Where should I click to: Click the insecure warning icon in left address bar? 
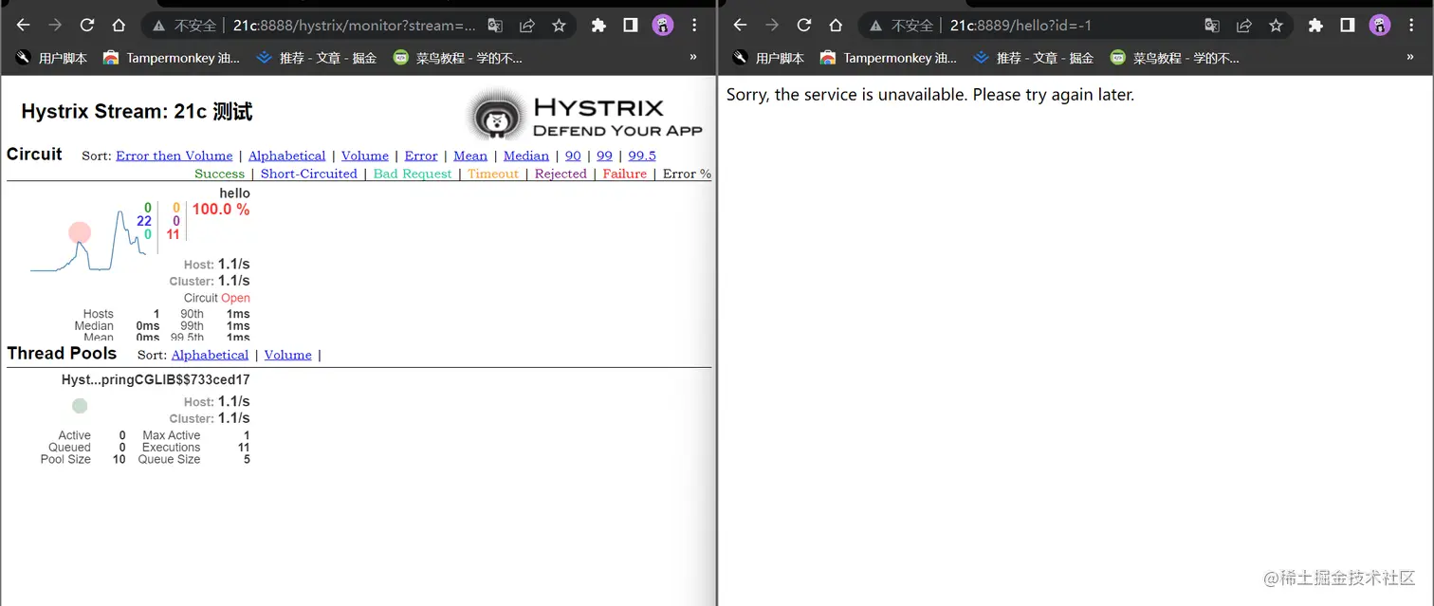coord(159,26)
